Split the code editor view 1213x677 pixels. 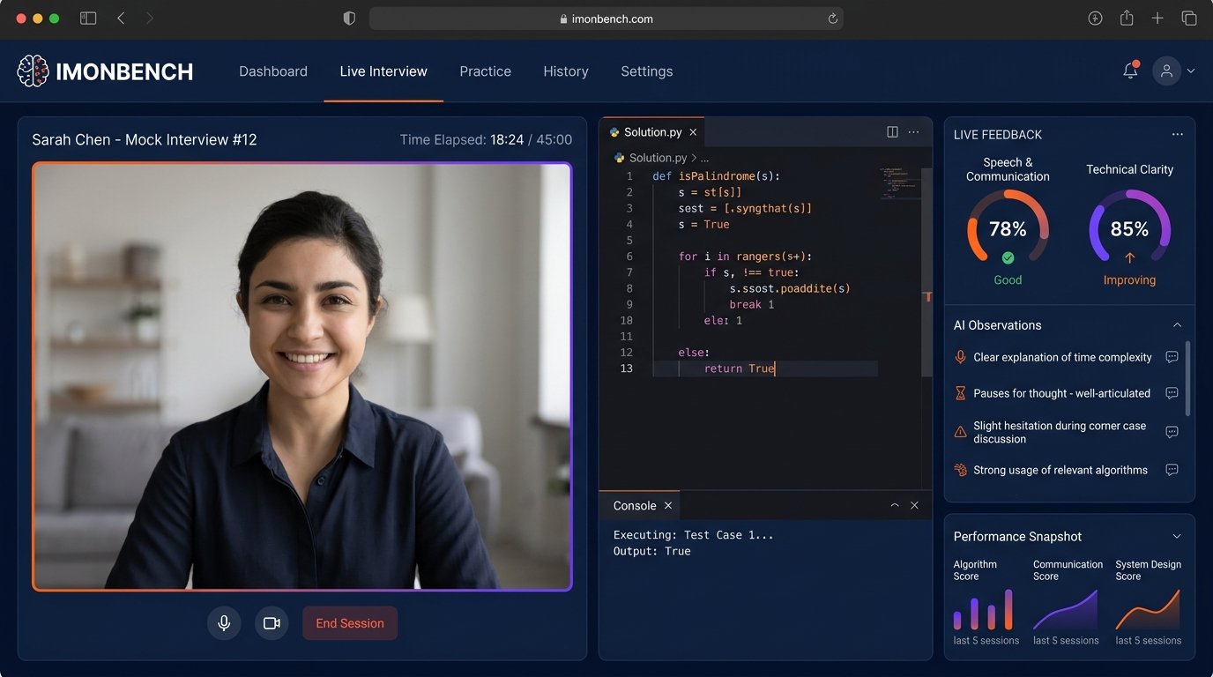click(x=892, y=132)
